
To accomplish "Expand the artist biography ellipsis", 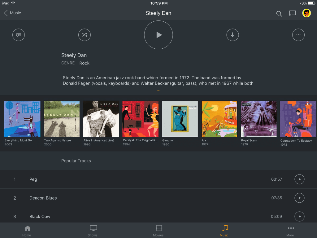I will tap(158, 90).
